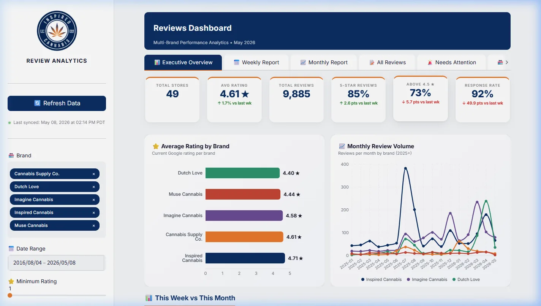The image size is (541, 306).
Task: Click the Avg Rating card
Action: pos(234,100)
